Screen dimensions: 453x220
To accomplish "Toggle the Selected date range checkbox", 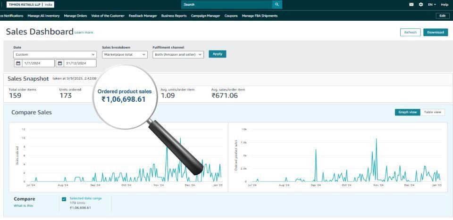I will click(64, 199).
